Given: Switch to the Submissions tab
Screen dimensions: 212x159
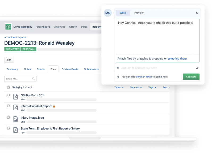Looking at the screenshot, I should pyautogui.click(x=91, y=69).
